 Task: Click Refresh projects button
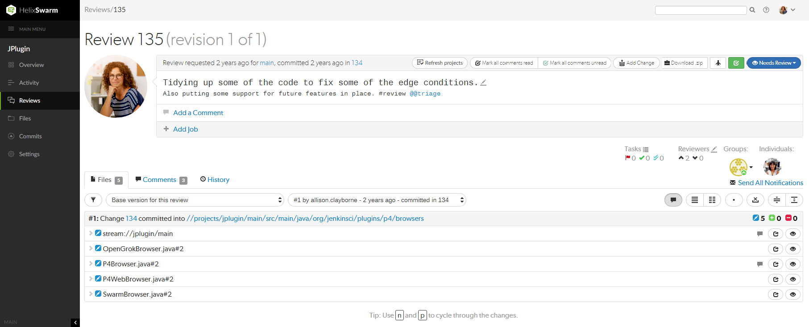click(440, 63)
